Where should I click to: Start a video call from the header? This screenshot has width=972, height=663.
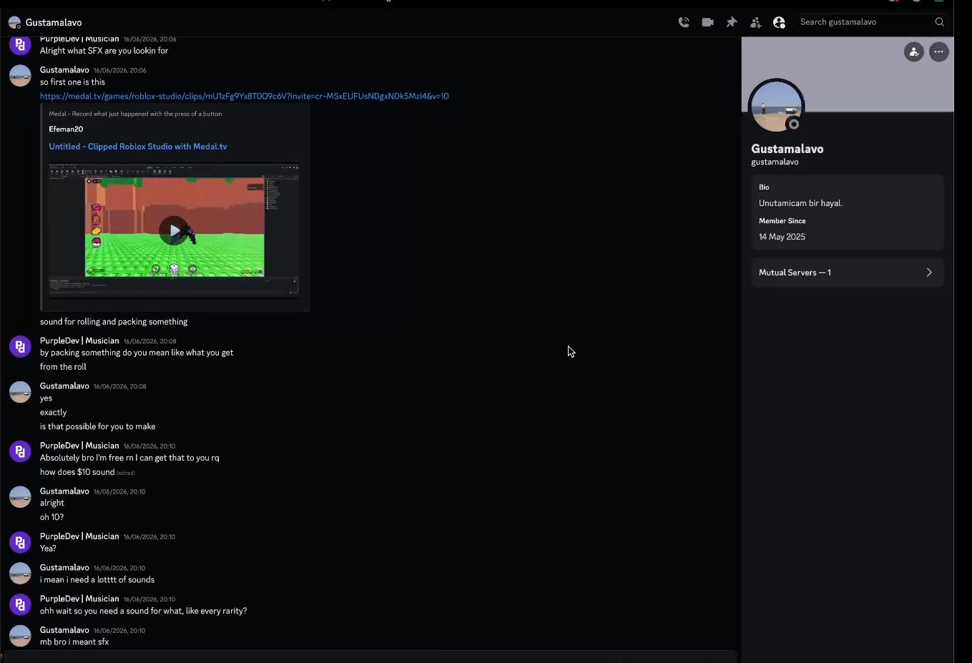point(707,22)
